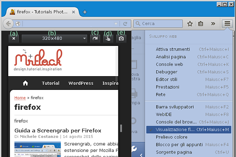Rotate the responsive viewport orientation

point(95,38)
